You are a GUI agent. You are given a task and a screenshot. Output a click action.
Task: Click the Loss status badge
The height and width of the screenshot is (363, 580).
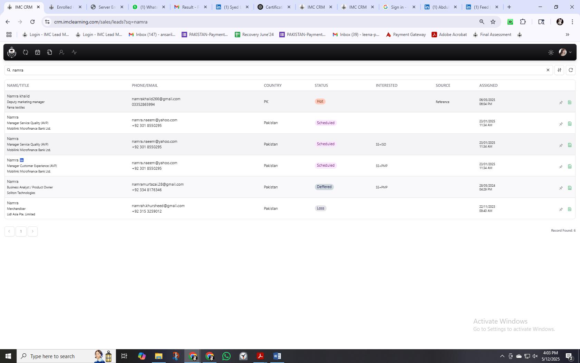320,208
